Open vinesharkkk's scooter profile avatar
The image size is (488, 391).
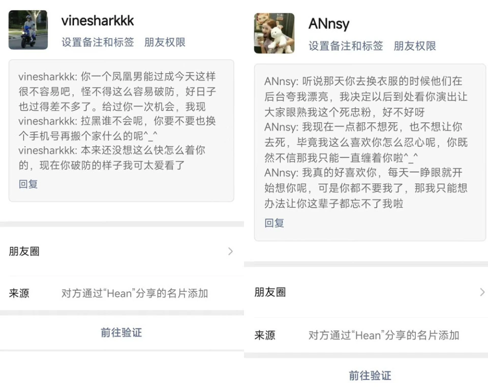click(28, 30)
